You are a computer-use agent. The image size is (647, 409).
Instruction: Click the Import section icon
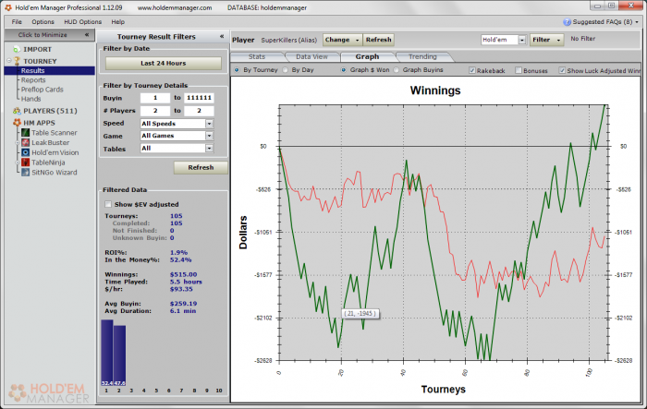coord(17,49)
